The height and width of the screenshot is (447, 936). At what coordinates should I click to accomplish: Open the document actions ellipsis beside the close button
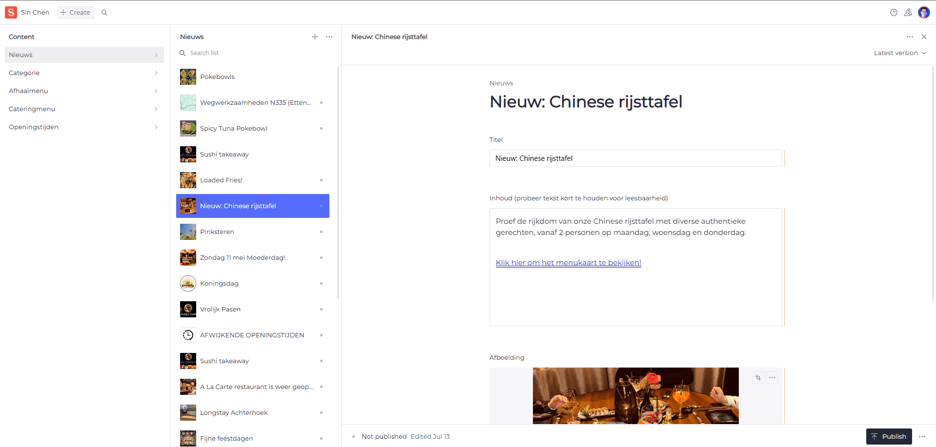click(x=910, y=37)
